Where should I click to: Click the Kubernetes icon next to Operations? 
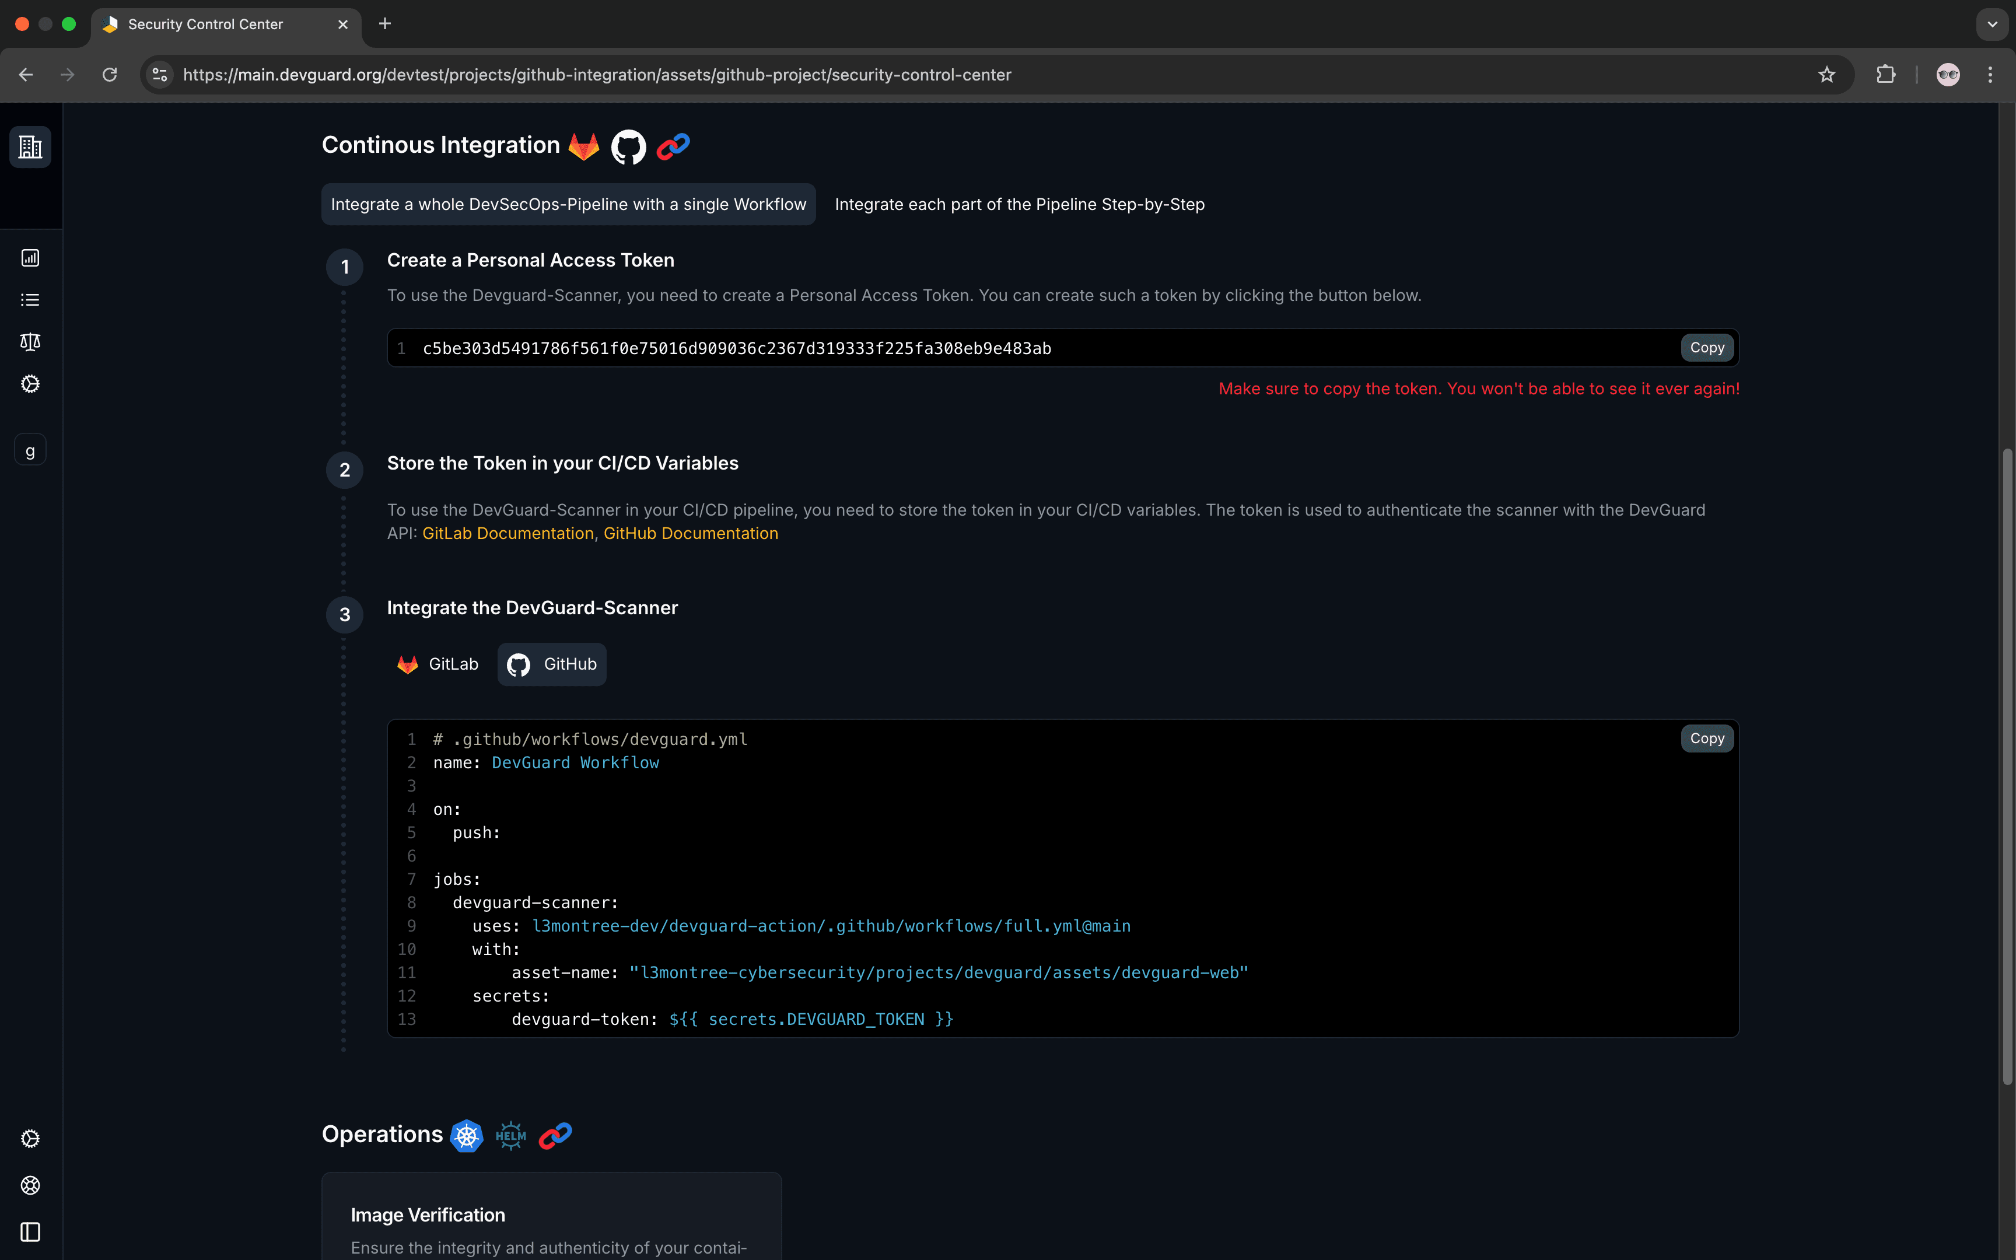coord(467,1135)
